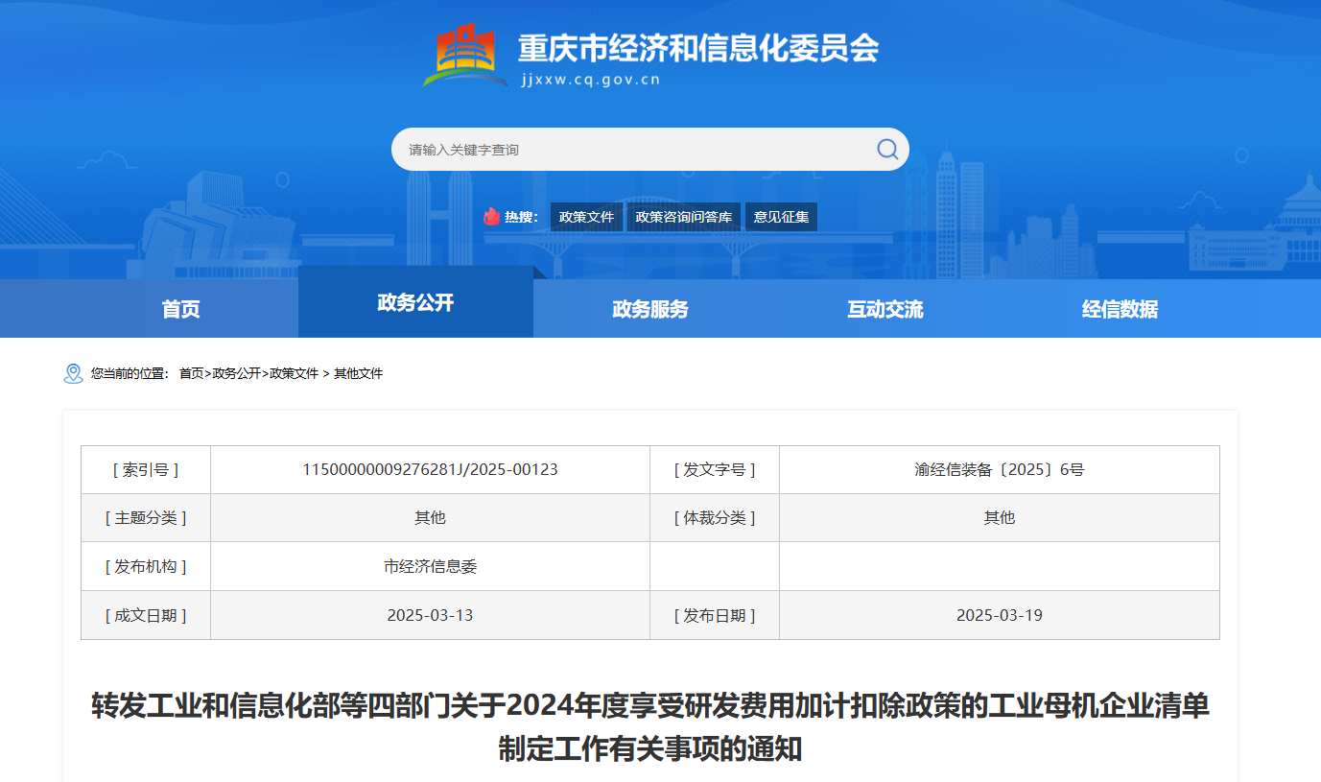This screenshot has height=782, width=1321.
Task: Click the 政策文件 hot search tag
Action: [586, 217]
